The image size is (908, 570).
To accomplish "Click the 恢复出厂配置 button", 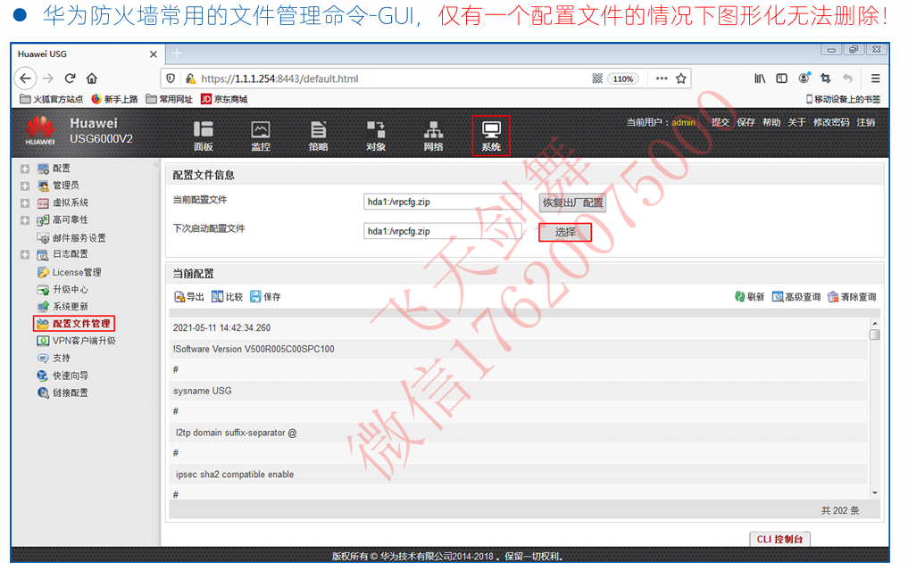I will tap(572, 203).
